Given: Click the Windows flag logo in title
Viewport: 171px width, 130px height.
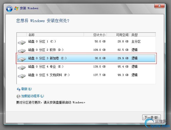Looking at the screenshot, I should [x=16, y=8].
